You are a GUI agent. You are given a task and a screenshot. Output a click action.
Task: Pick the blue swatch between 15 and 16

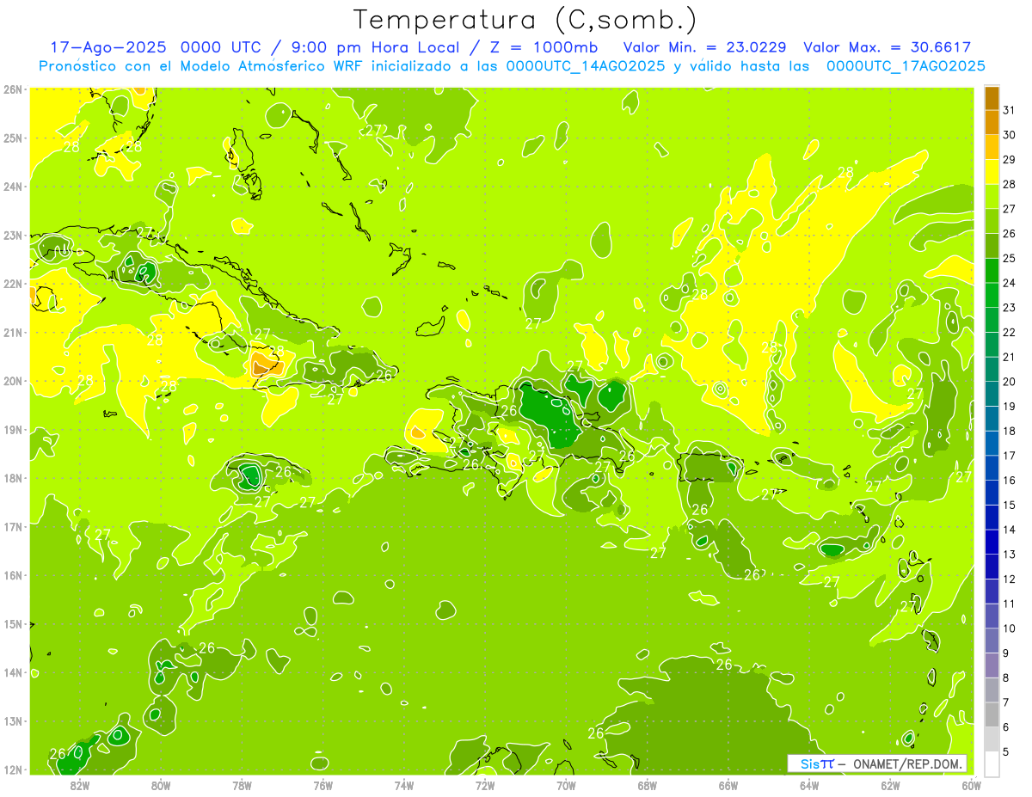tap(991, 492)
